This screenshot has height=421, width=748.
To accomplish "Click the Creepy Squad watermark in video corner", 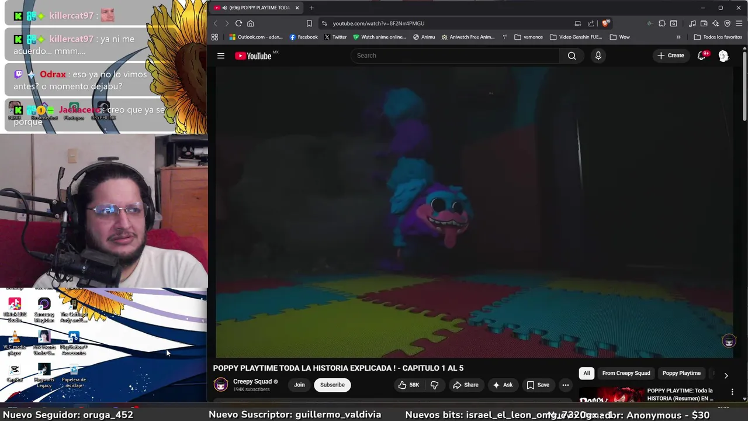I will point(729,341).
